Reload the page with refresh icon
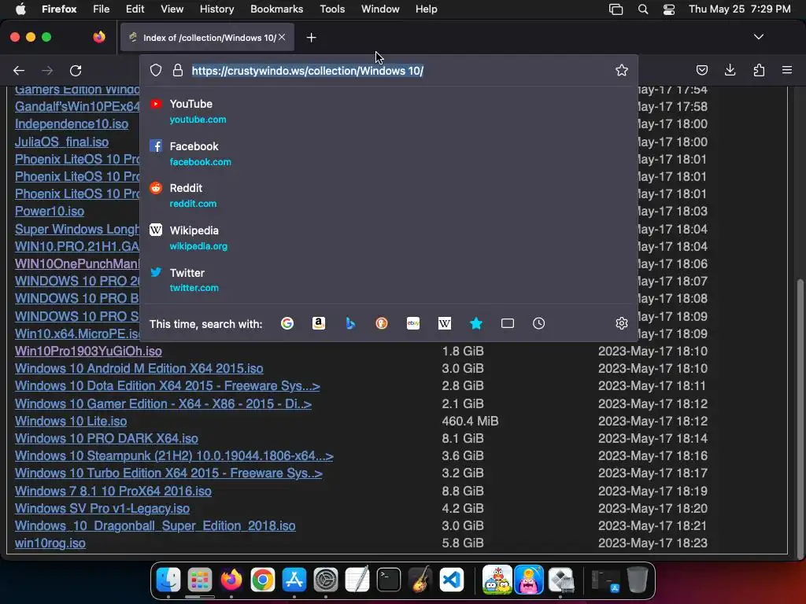Image resolution: width=806 pixels, height=604 pixels. [76, 70]
